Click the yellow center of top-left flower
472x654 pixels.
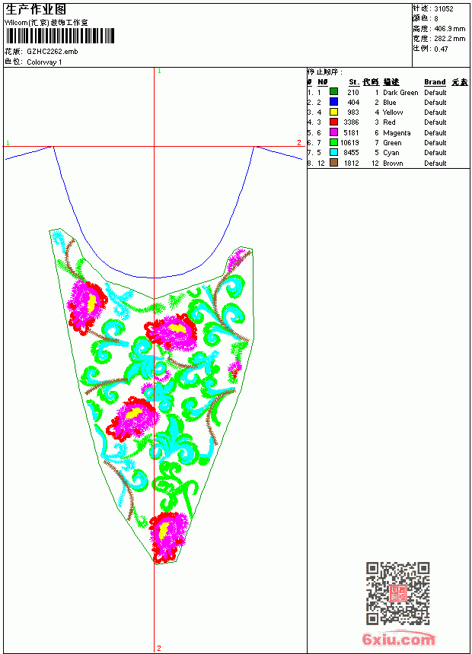(91, 303)
